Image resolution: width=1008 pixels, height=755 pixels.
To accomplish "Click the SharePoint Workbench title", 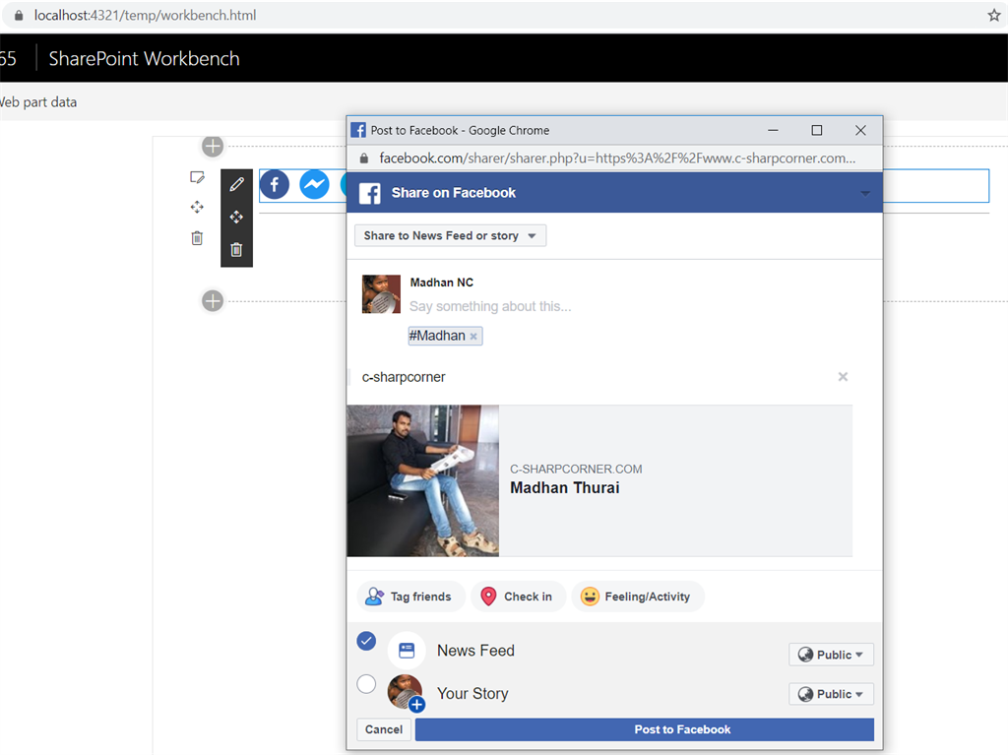I will (x=144, y=58).
